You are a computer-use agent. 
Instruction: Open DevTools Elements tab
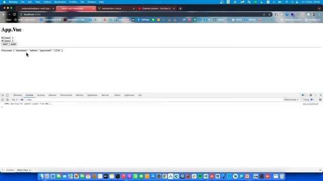tap(18, 95)
